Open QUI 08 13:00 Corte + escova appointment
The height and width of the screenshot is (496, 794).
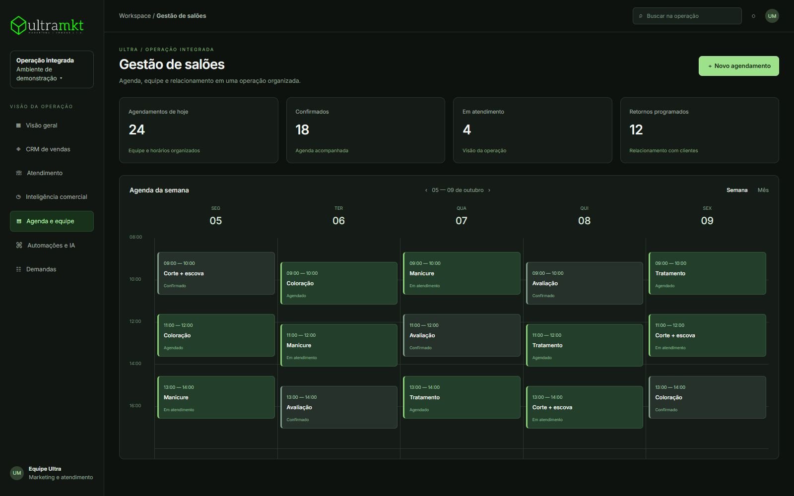[x=585, y=407]
